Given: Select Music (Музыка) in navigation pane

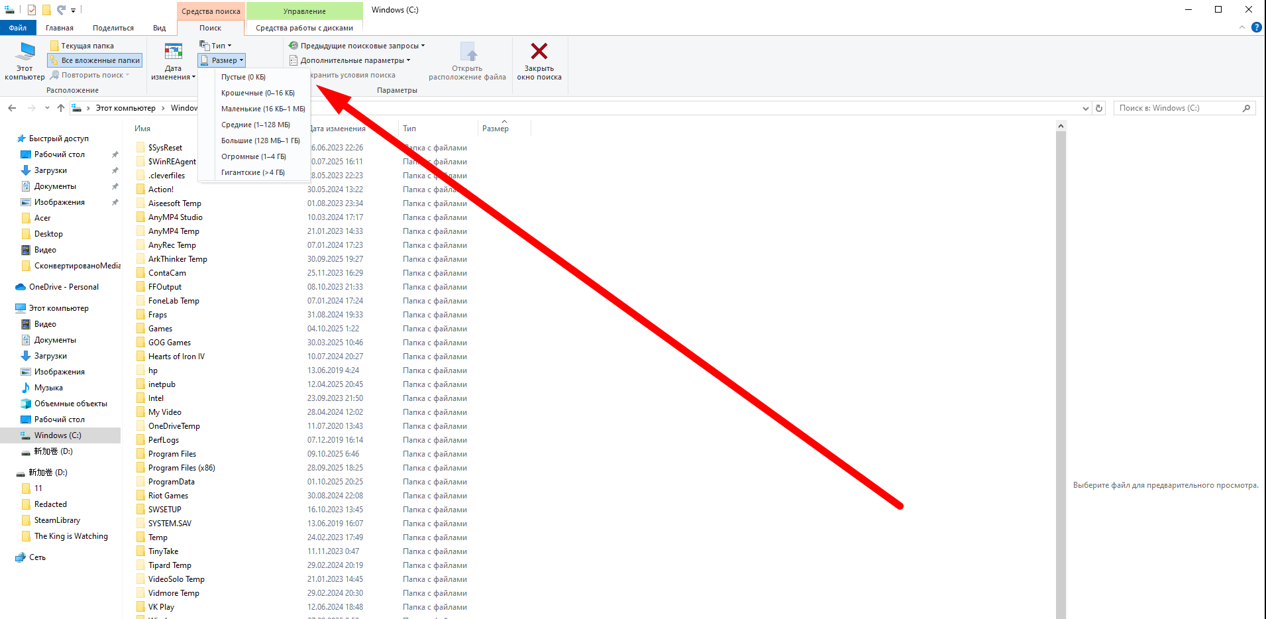Looking at the screenshot, I should coord(48,388).
